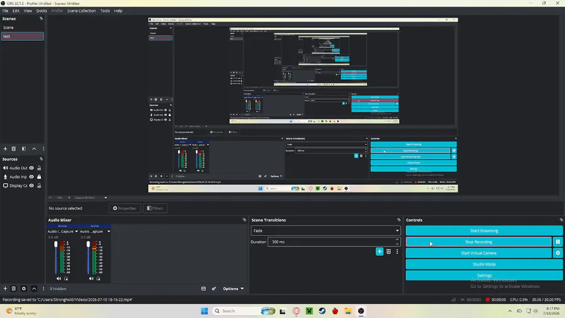
Task: Toggle monitoring on second mixer channel
Action: click(x=99, y=278)
